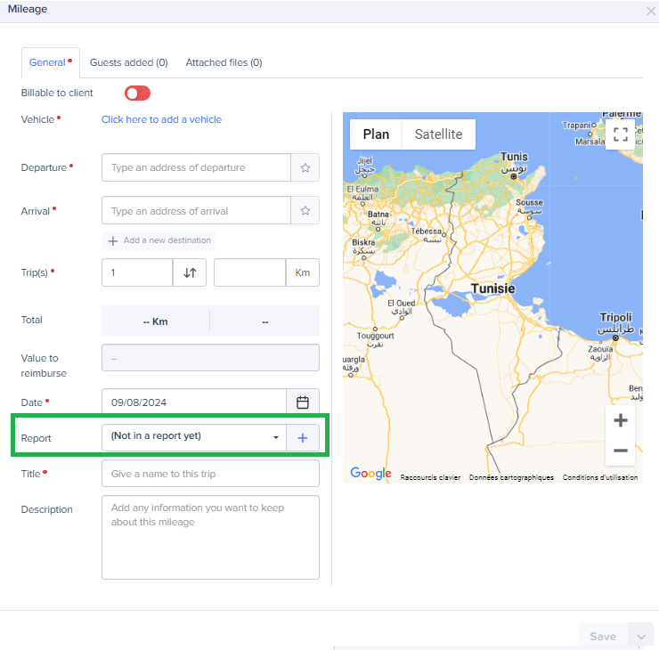
Task: Open the Report dropdown list
Action: pyautogui.click(x=194, y=437)
